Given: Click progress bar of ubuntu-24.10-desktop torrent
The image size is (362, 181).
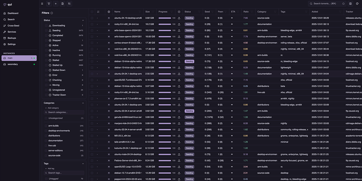Looking at the screenshot, I should pyautogui.click(x=165, y=18).
